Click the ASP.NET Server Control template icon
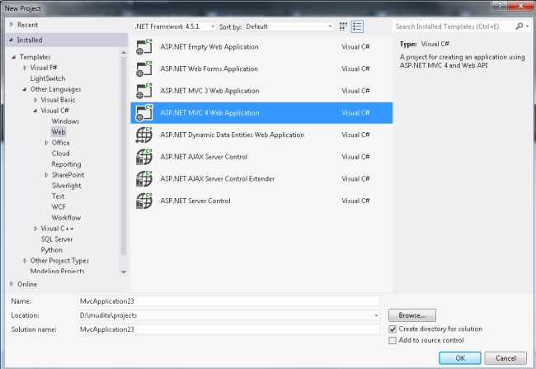 click(144, 201)
